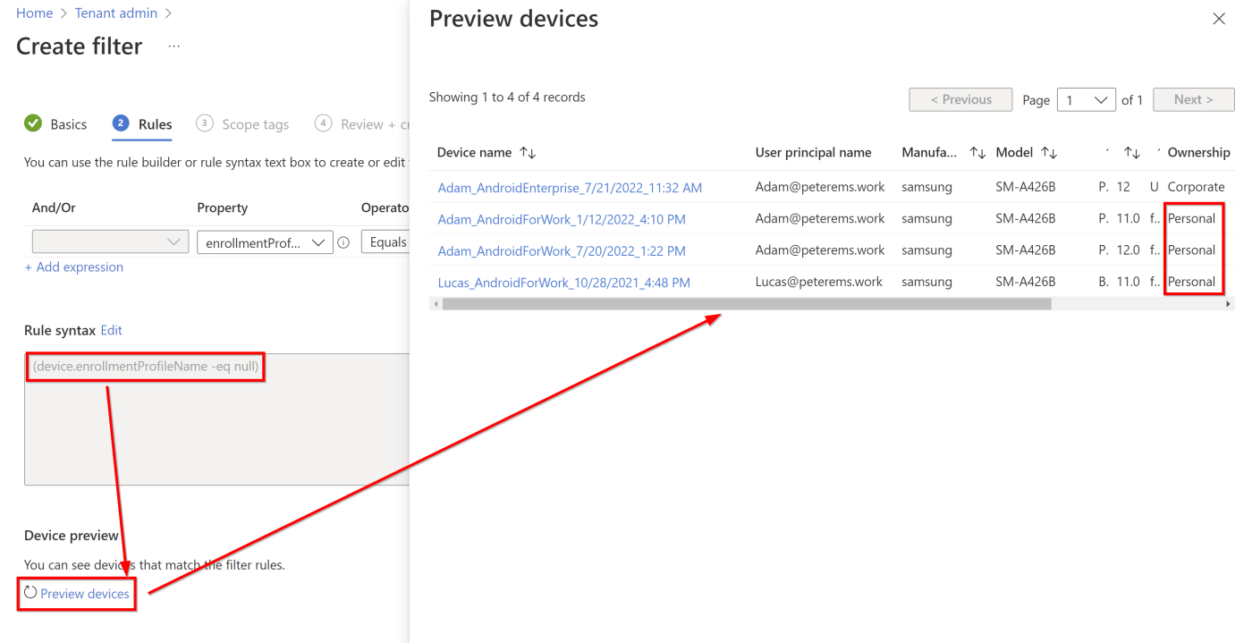Click the Ownership column header

tap(1198, 153)
